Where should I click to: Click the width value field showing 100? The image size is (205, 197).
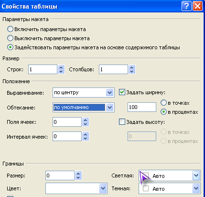tap(142, 107)
